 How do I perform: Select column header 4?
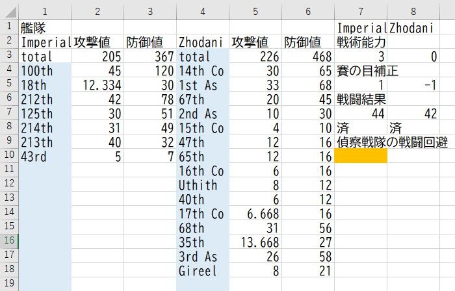pos(203,12)
